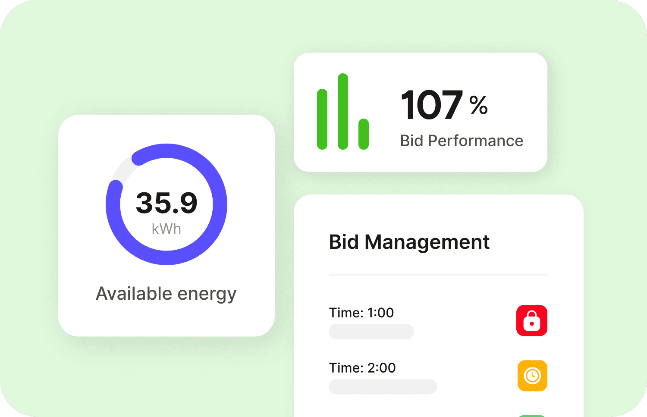Image resolution: width=647 pixels, height=417 pixels.
Task: Click the gray placeholder bar under Time: 2:00
Action: (383, 387)
